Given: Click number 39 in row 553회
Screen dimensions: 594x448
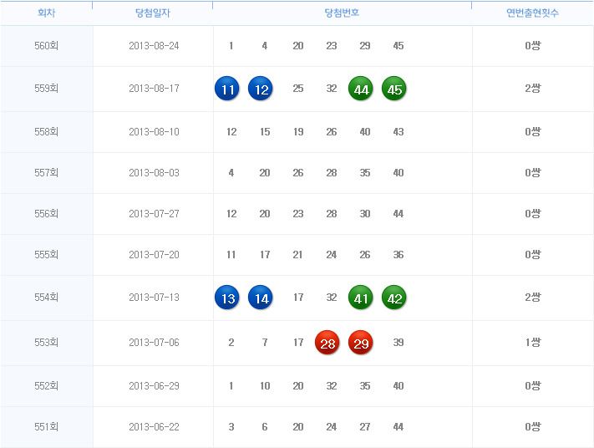Looking at the screenshot, I should click(x=399, y=342).
